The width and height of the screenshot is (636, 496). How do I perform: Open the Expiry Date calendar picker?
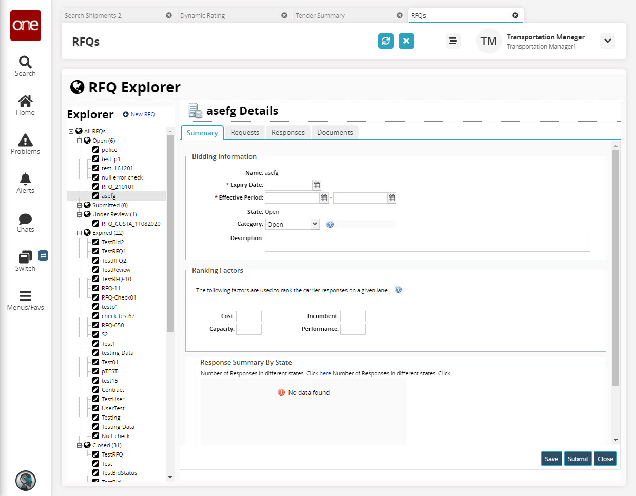(317, 185)
